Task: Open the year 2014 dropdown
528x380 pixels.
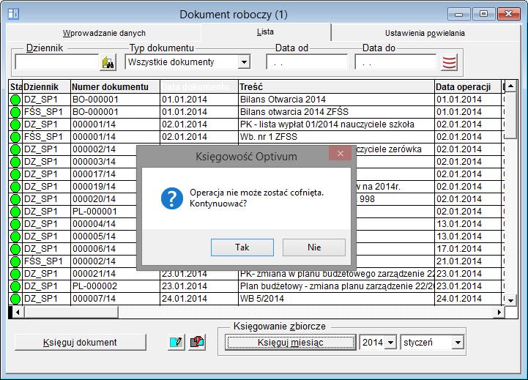Action: tap(390, 343)
